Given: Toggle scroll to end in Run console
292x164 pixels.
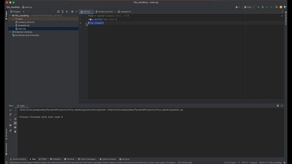Looking at the screenshot, I should point(15,123).
